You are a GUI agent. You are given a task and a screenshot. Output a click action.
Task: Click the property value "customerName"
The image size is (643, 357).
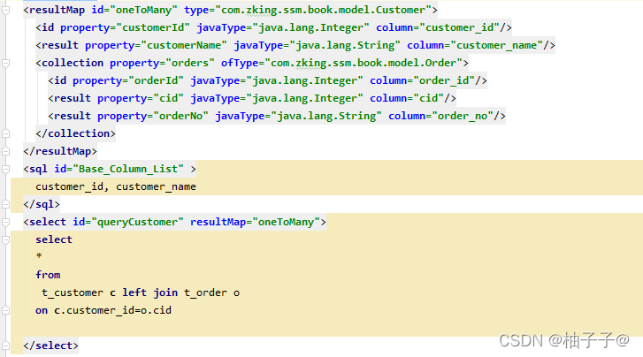pos(184,45)
